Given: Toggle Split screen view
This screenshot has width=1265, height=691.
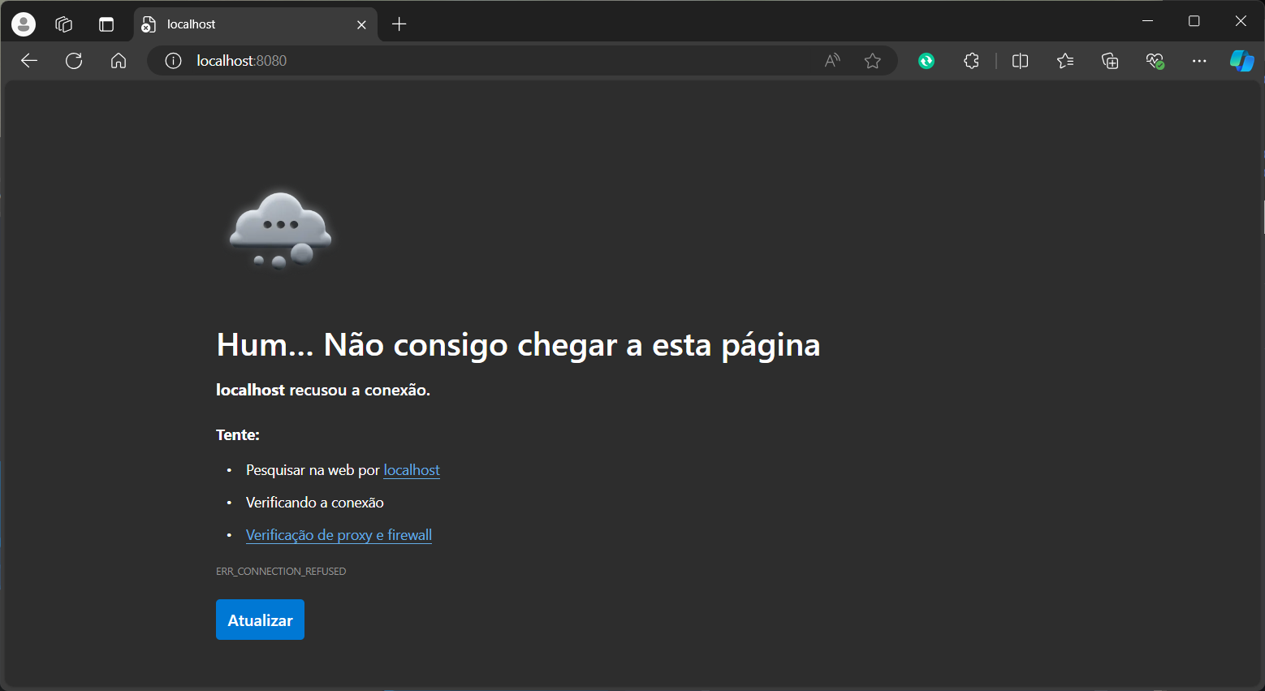Looking at the screenshot, I should pos(1021,61).
